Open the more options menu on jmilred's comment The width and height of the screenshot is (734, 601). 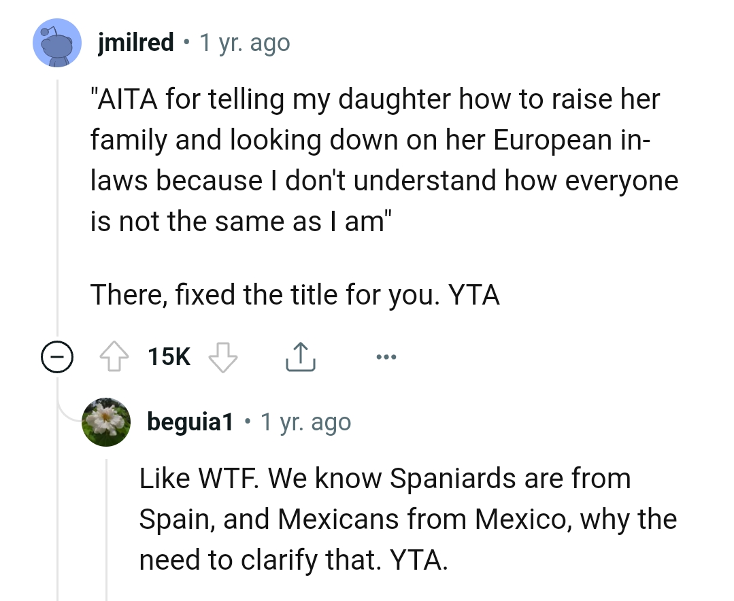[386, 356]
